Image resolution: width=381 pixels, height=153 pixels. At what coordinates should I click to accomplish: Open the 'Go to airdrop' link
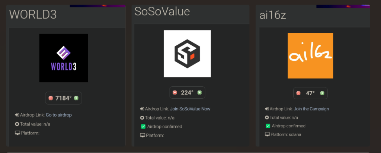(x=58, y=115)
